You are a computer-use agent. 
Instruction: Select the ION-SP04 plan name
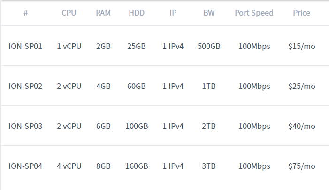click(25, 166)
